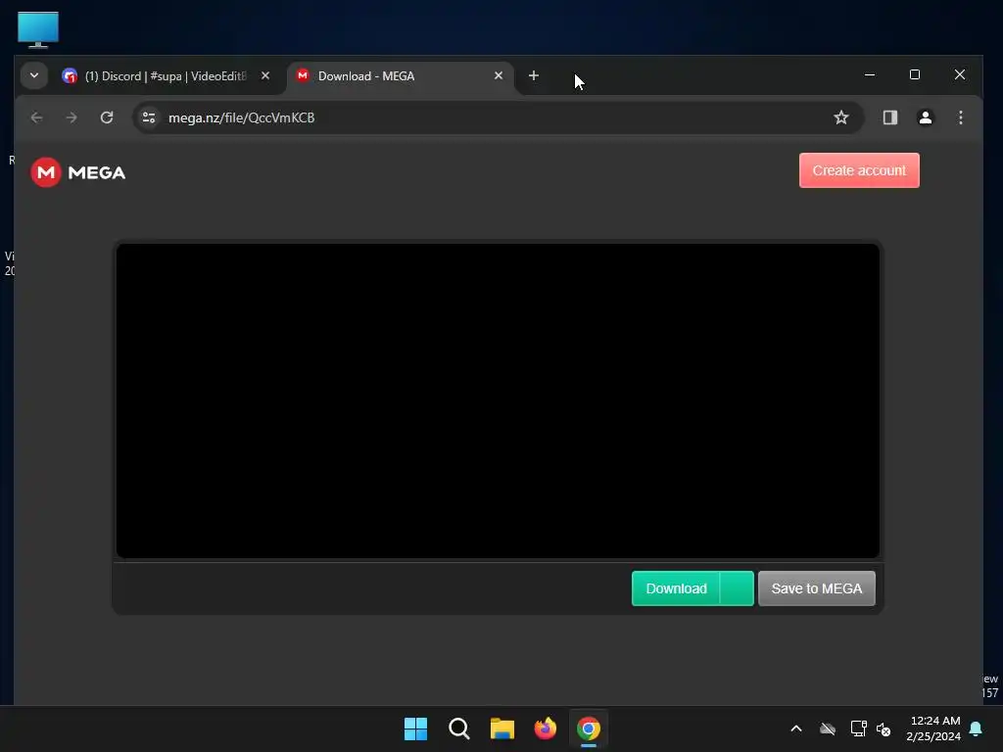Go forward in browser history
This screenshot has height=752, width=1003.
coord(72,117)
